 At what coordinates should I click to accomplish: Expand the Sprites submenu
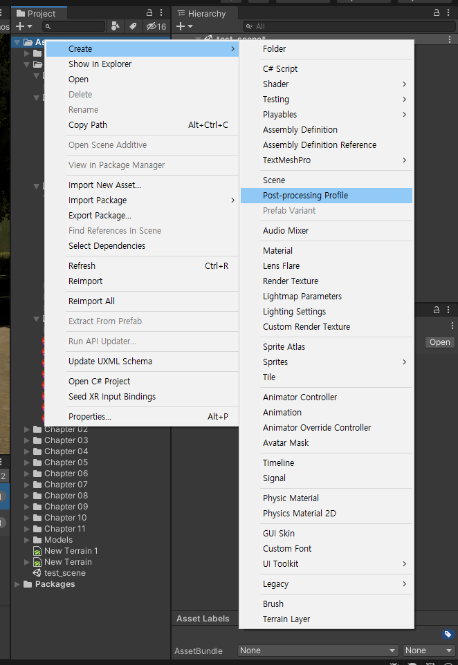(327, 362)
